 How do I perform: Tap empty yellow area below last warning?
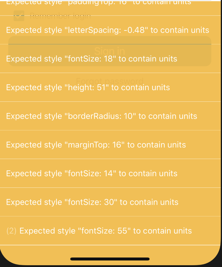[x=110, y=251]
